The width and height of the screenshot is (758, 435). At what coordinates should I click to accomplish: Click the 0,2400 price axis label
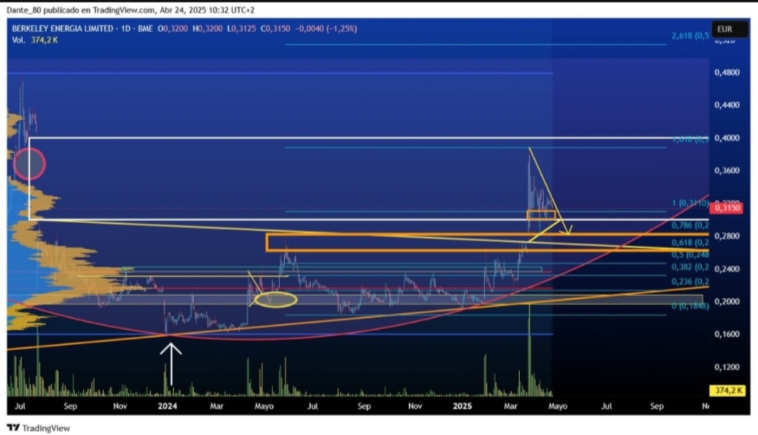coord(727,269)
